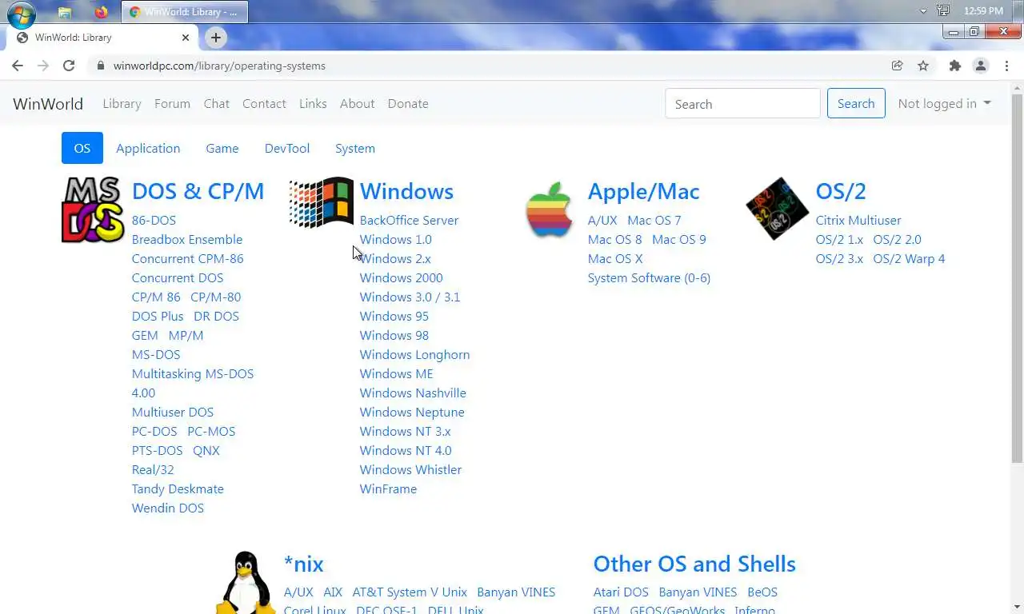
Task: Click the Windows flag logo image
Action: 321,202
